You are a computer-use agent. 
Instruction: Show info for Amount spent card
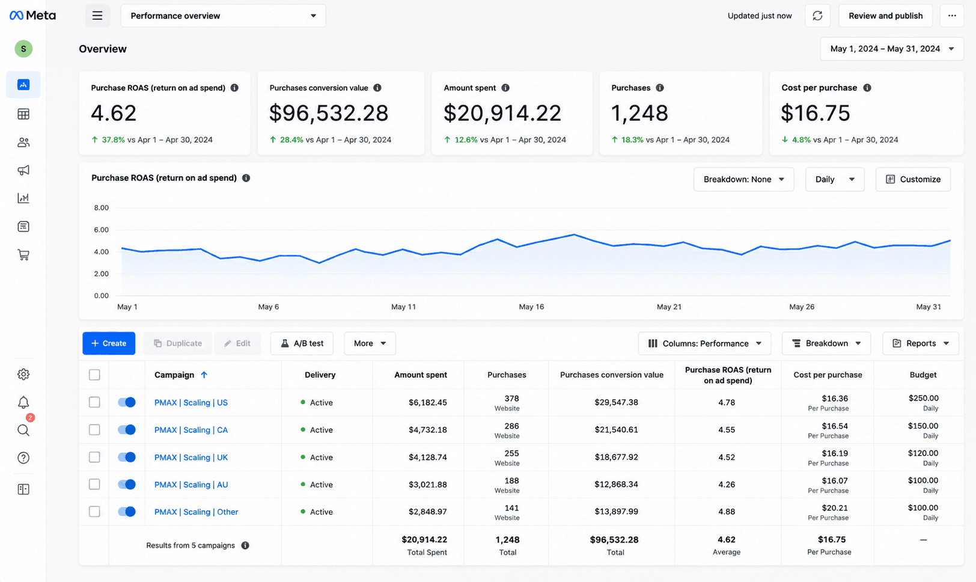505,88
